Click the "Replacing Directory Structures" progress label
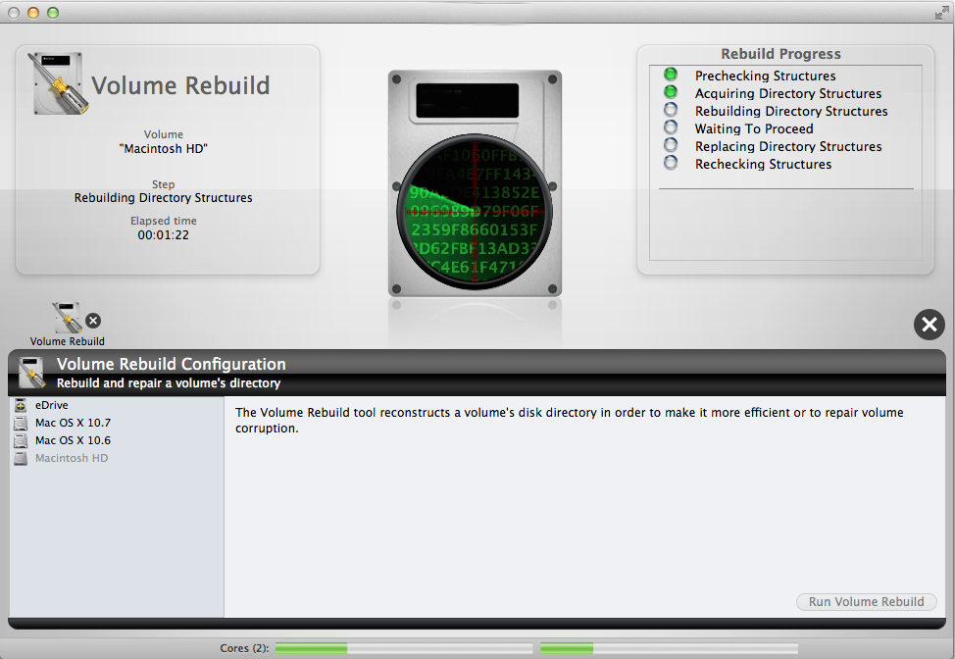This screenshot has height=659, width=955. [x=788, y=147]
